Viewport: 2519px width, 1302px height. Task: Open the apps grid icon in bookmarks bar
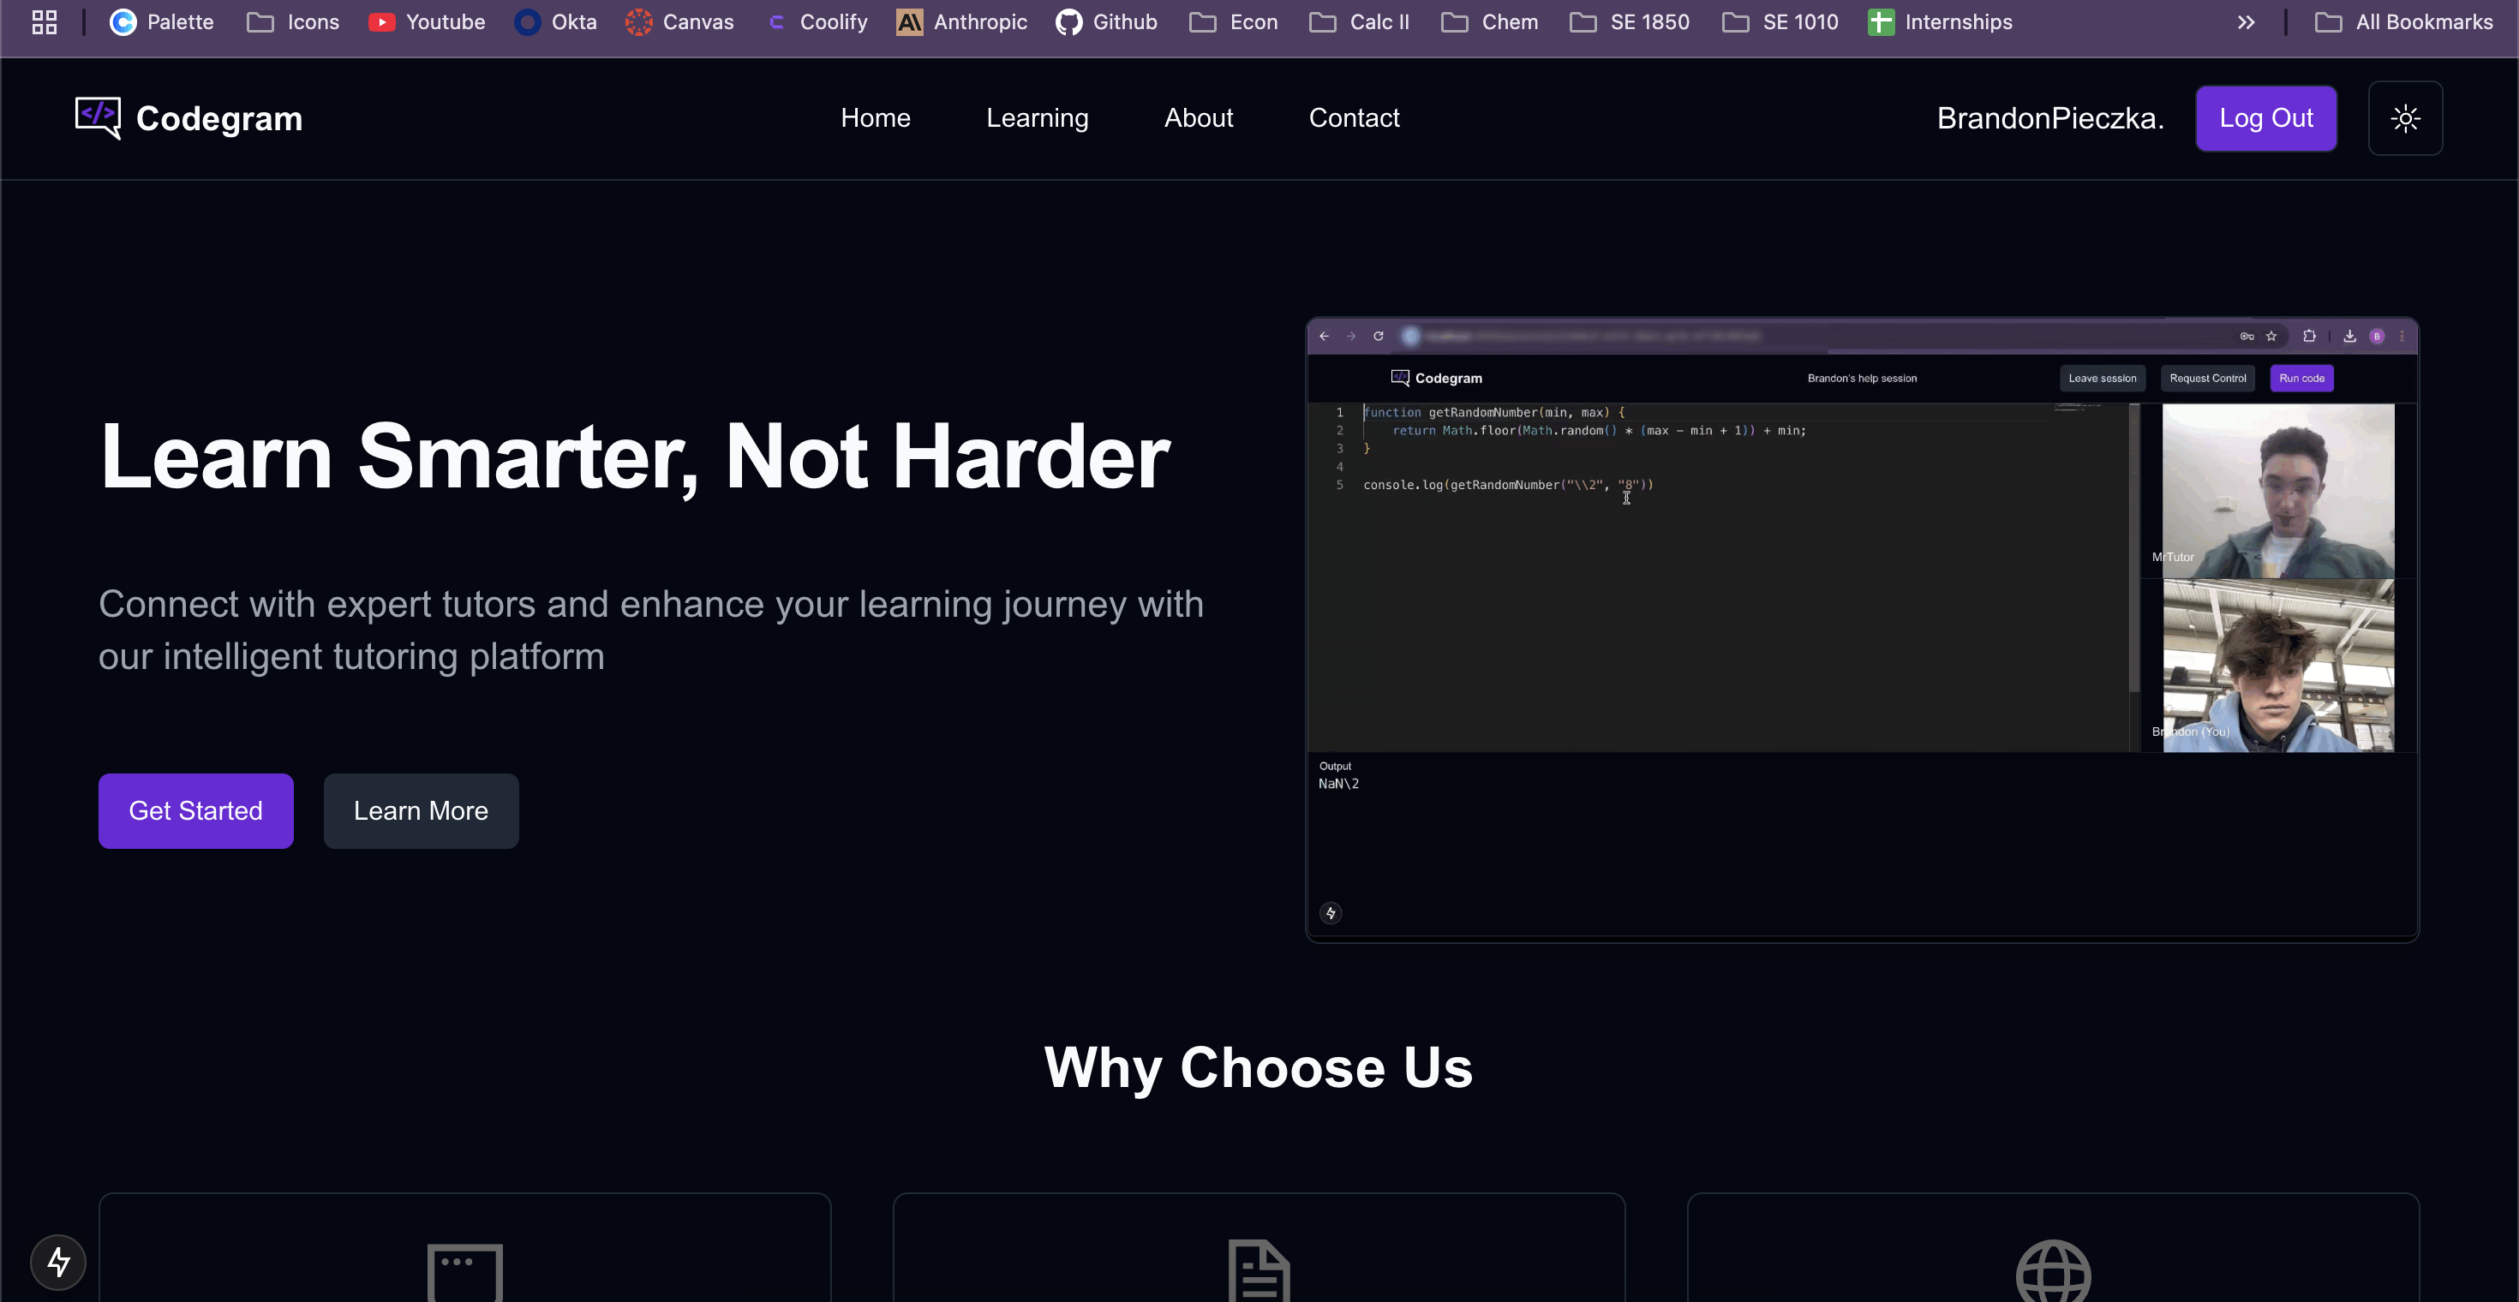[44, 21]
